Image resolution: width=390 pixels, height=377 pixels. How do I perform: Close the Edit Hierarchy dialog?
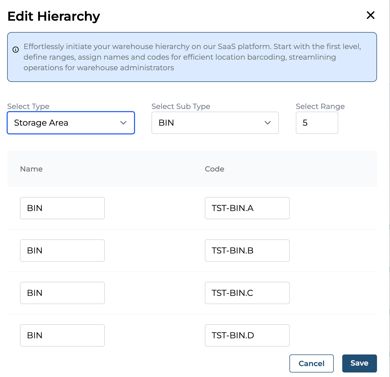pos(370,15)
